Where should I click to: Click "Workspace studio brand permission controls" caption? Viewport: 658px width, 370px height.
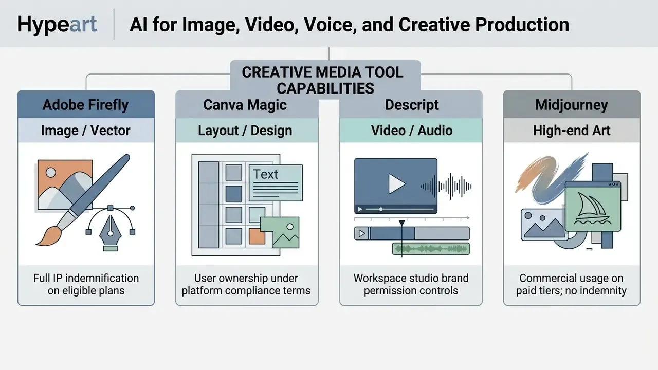(411, 284)
